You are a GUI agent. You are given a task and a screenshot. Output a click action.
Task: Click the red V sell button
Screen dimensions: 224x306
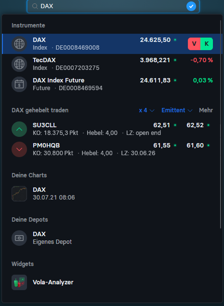pyautogui.click(x=194, y=44)
